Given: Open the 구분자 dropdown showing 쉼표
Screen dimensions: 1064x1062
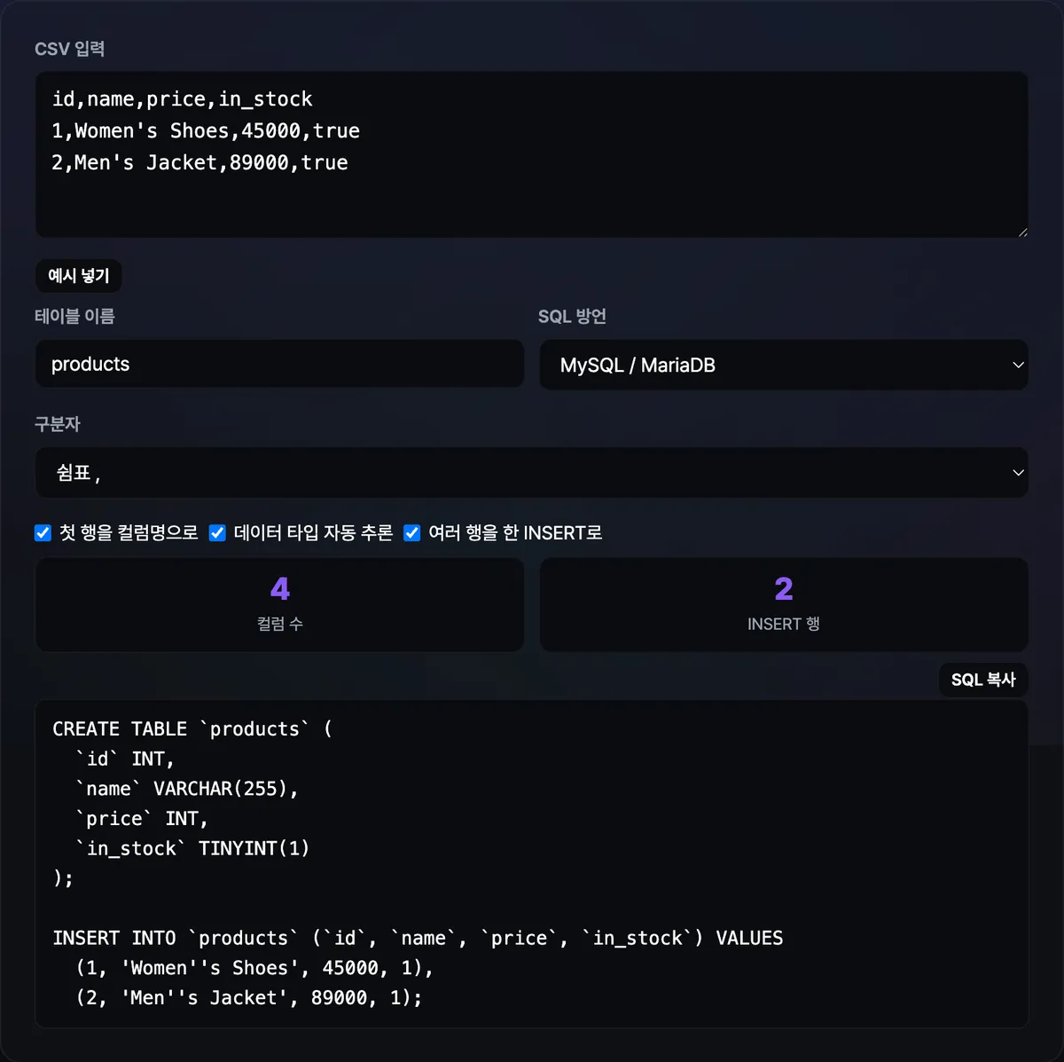Looking at the screenshot, I should (532, 473).
